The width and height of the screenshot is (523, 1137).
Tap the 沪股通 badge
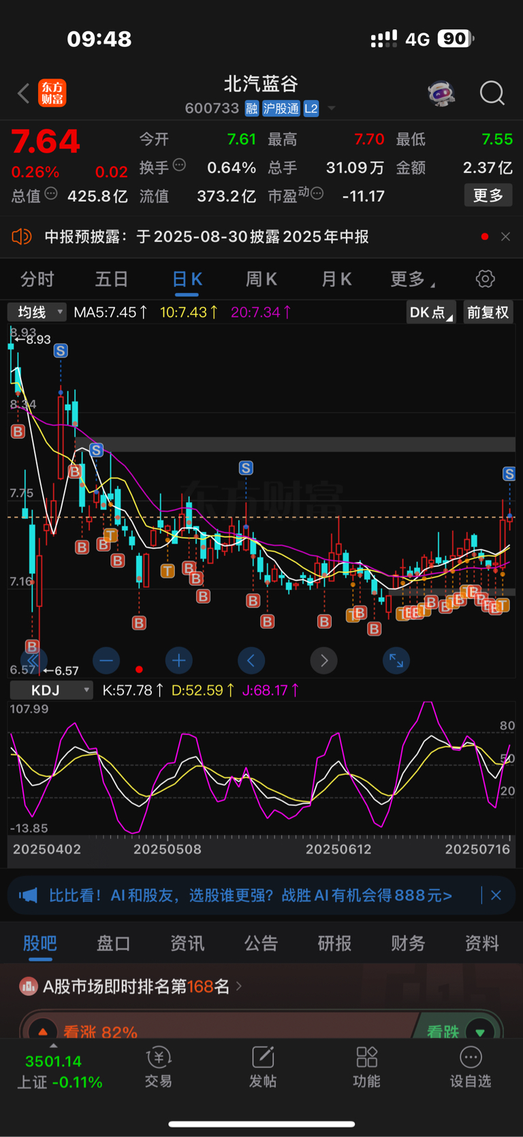[281, 108]
